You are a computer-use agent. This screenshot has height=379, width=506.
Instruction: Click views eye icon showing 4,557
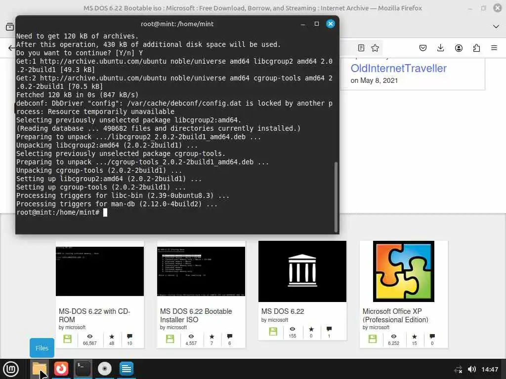click(x=191, y=337)
